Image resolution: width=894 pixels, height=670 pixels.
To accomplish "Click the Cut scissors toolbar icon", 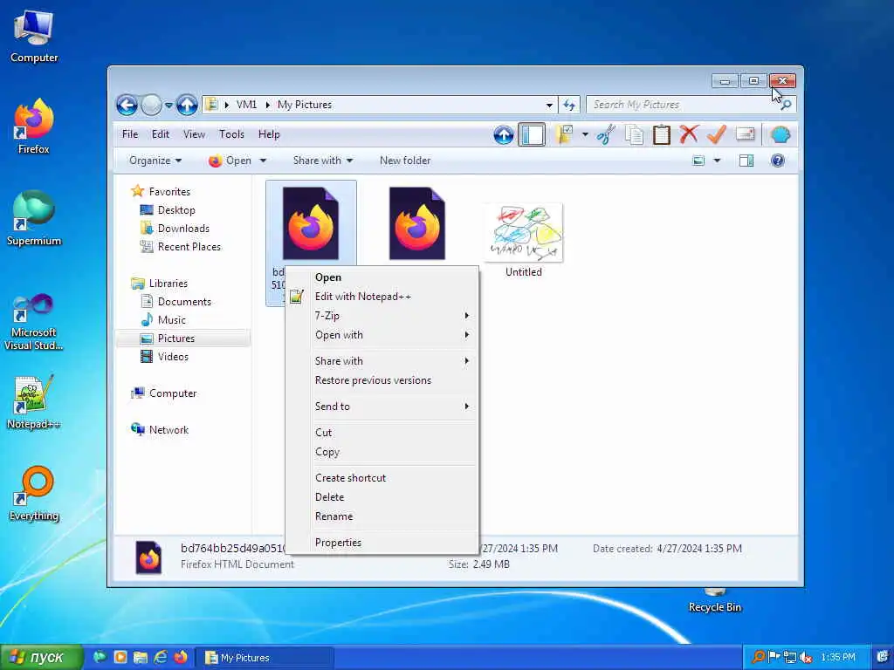I will pos(606,135).
